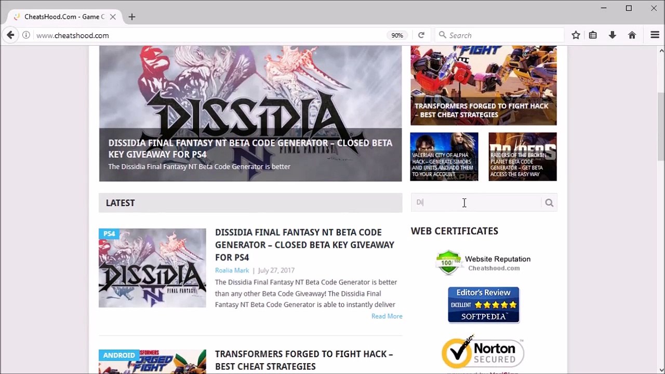Viewport: 665px width, 374px height.
Task: Click the Norton Secured badge
Action: pos(483,352)
